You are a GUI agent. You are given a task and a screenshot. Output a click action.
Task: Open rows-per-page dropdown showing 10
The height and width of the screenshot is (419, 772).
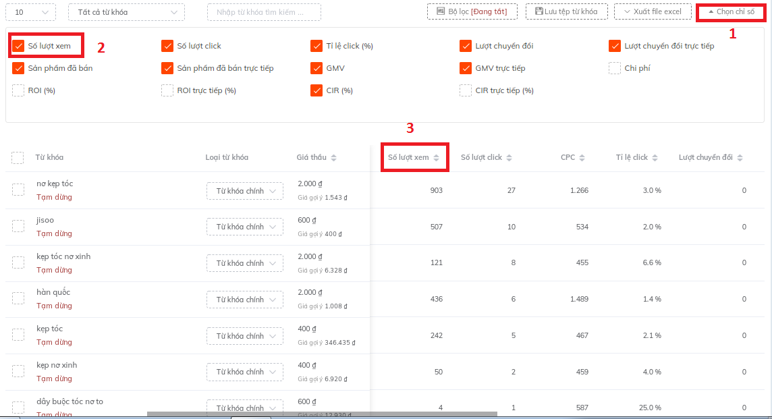[x=31, y=12]
